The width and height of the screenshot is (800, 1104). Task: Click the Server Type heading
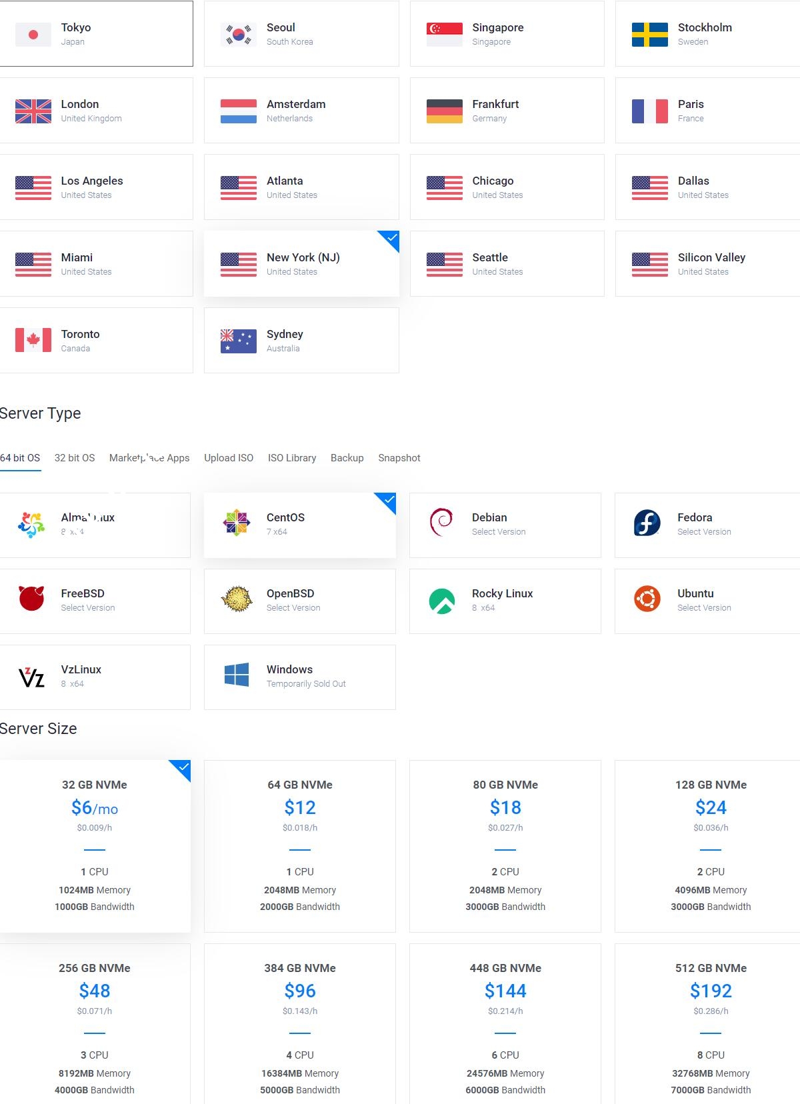(x=40, y=413)
